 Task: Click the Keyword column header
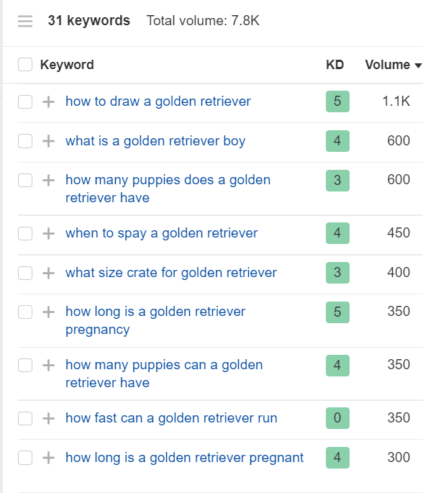pos(67,65)
